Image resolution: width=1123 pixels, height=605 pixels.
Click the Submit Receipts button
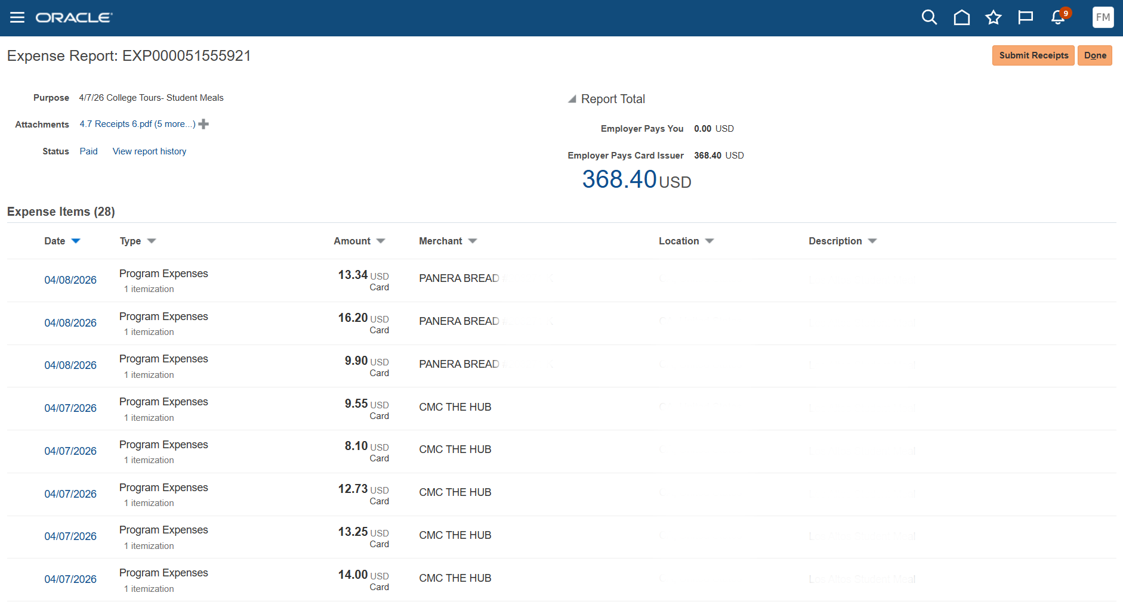pos(1033,55)
